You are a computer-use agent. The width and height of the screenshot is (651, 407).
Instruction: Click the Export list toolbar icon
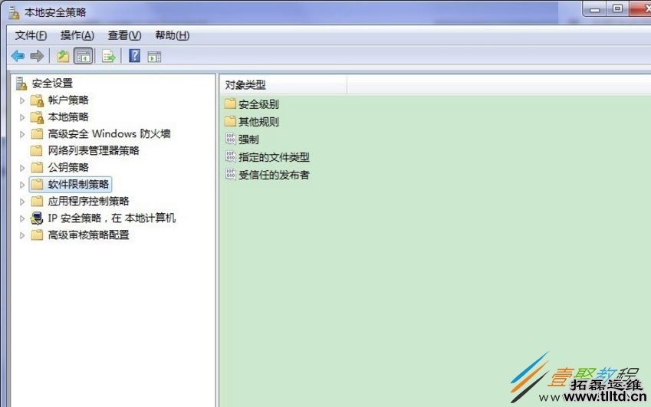click(x=109, y=56)
